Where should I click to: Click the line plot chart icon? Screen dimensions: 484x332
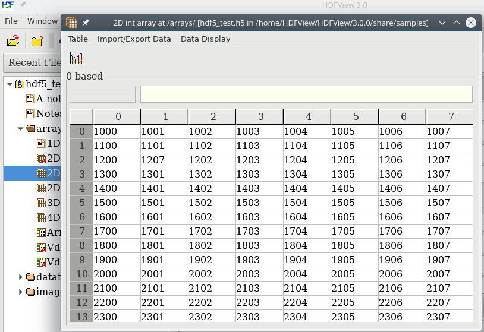76,58
